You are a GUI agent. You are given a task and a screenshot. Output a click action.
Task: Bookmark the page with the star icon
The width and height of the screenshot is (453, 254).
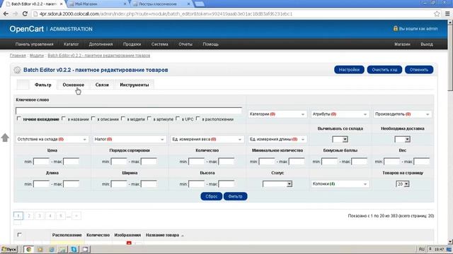[x=437, y=13]
